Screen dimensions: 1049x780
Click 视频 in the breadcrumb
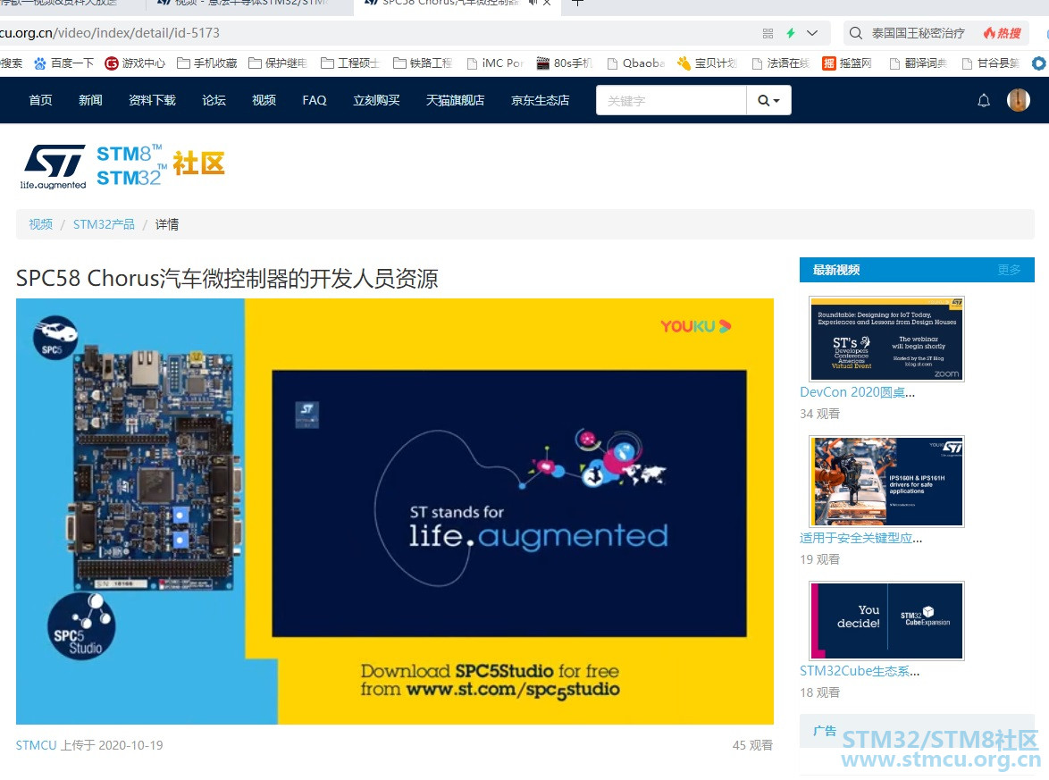[40, 224]
